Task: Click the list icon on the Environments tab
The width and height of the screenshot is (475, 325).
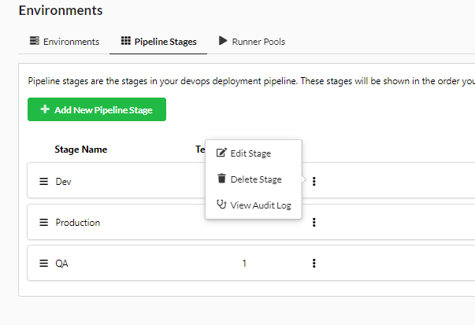Action: [x=34, y=41]
